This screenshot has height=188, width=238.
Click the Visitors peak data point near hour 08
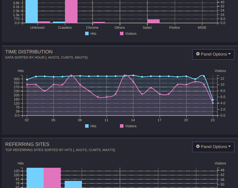71,76
